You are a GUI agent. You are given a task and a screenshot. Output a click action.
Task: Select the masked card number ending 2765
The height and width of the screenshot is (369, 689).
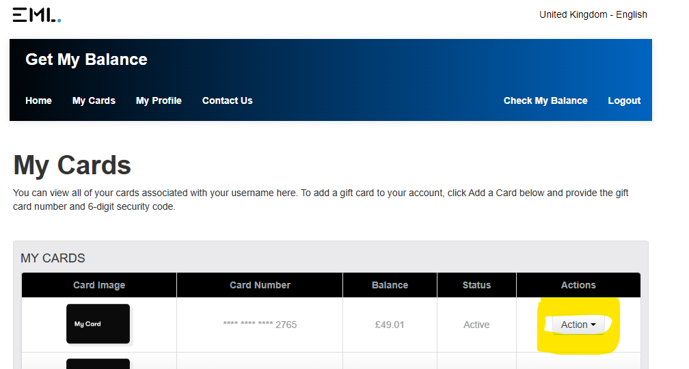(260, 325)
